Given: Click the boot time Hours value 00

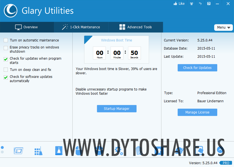Looking at the screenshot, I should (x=99, y=53).
